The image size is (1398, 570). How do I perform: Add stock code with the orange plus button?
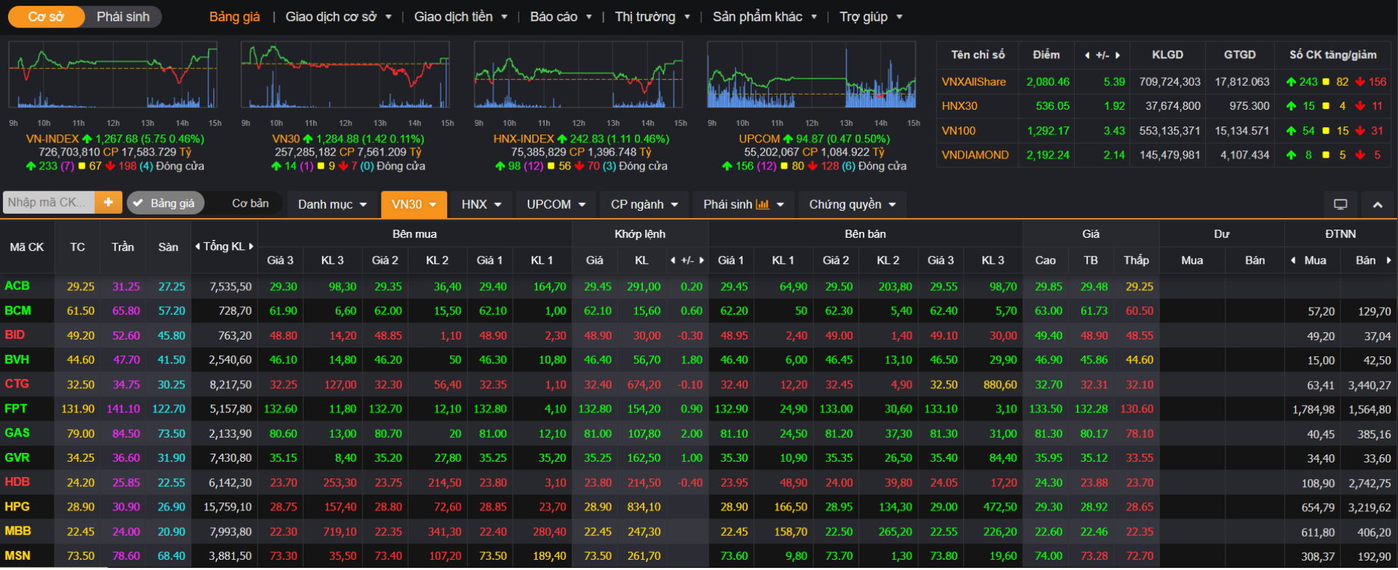pos(108,203)
